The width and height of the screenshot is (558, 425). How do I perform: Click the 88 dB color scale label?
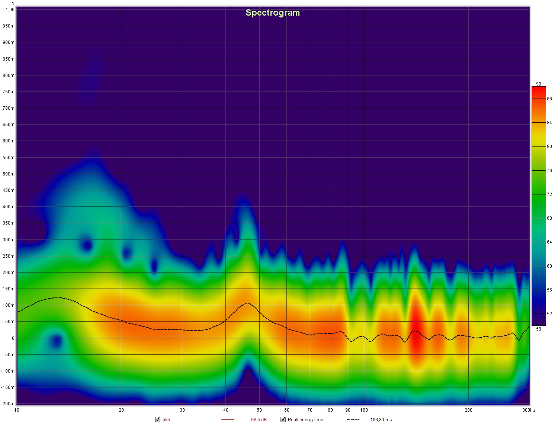[x=549, y=99]
